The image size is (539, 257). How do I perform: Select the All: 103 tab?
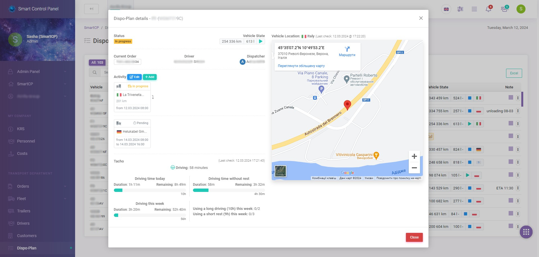[x=97, y=62]
